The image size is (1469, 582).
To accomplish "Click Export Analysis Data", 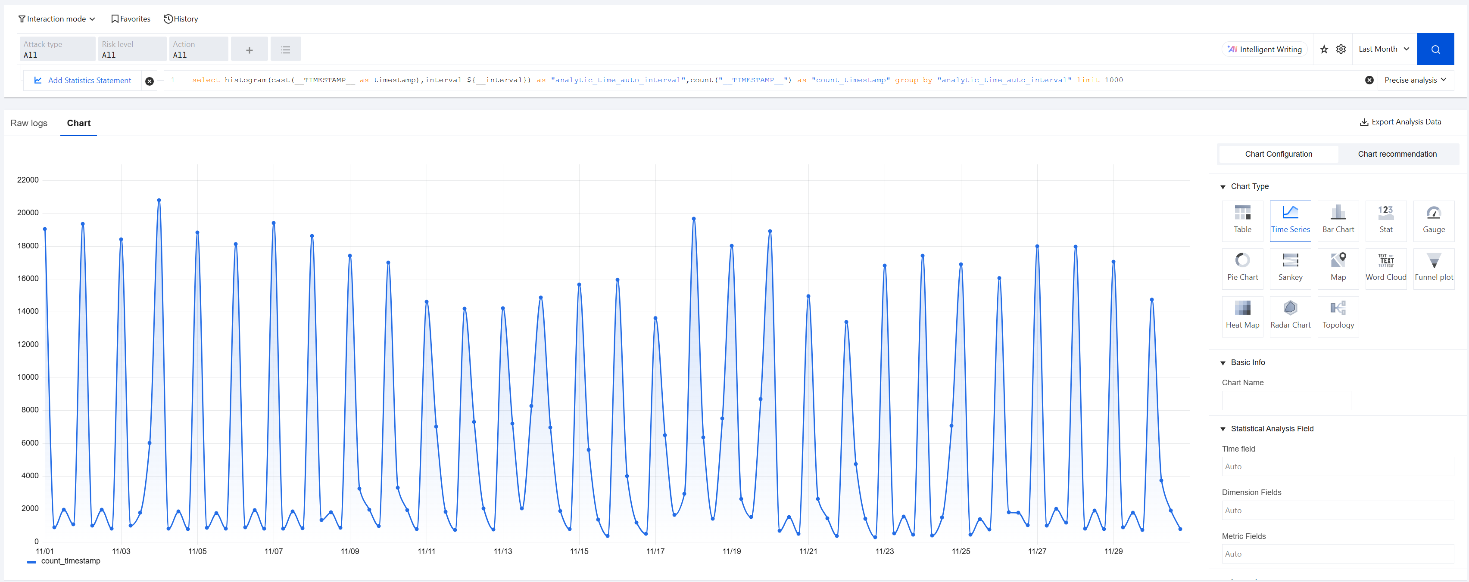I will click(1400, 122).
